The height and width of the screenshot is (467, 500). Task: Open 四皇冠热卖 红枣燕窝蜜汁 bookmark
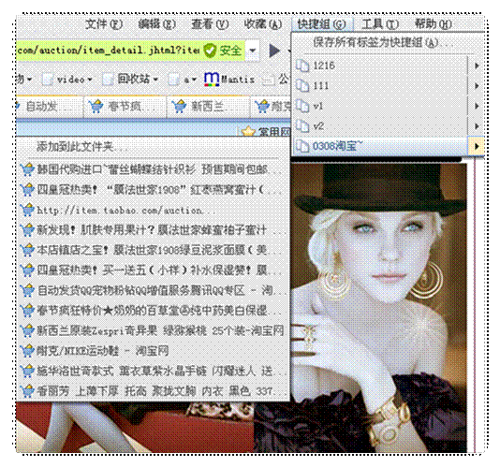(153, 190)
